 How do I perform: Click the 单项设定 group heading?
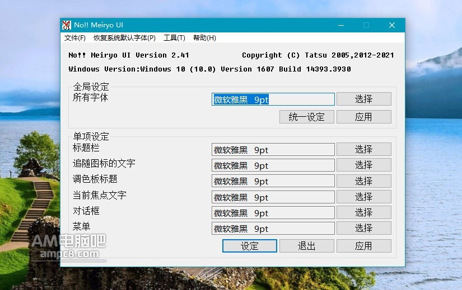(91, 136)
